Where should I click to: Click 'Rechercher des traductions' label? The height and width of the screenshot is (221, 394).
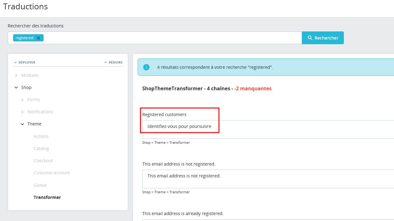click(36, 26)
